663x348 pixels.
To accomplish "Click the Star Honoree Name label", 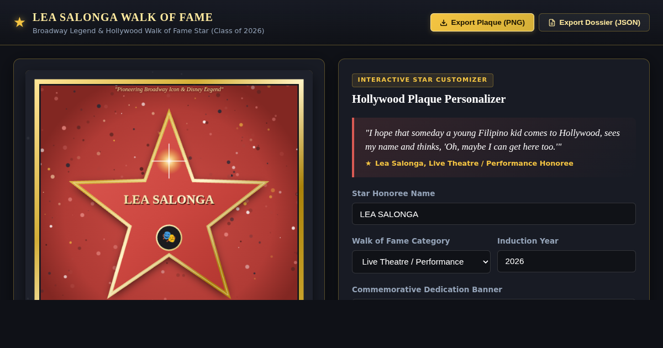I will coord(393,193).
